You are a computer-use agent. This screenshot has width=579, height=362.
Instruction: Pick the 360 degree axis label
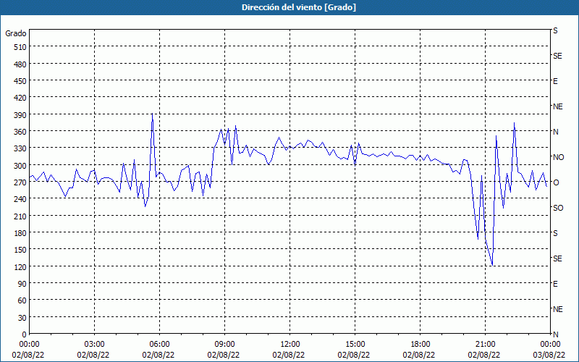pyautogui.click(x=20, y=132)
